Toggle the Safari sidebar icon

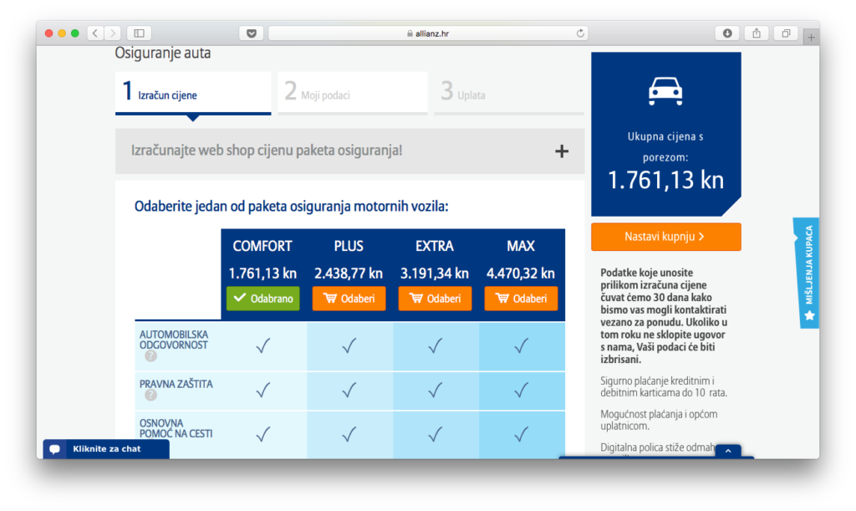tap(139, 33)
